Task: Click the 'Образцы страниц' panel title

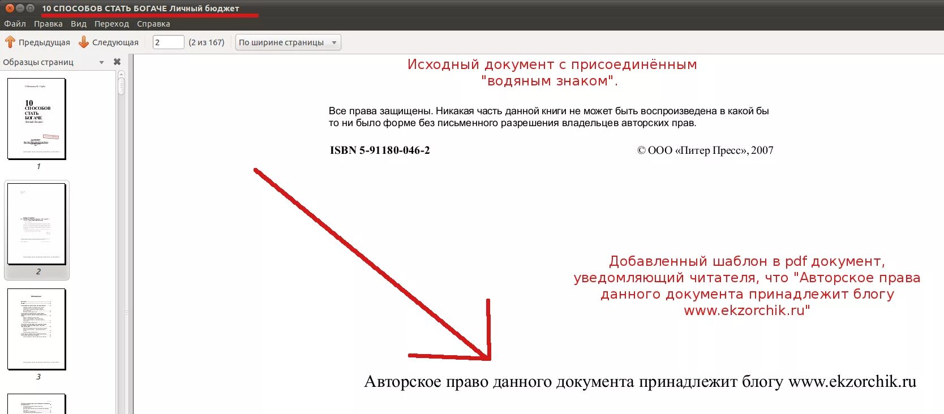Action: [x=38, y=62]
